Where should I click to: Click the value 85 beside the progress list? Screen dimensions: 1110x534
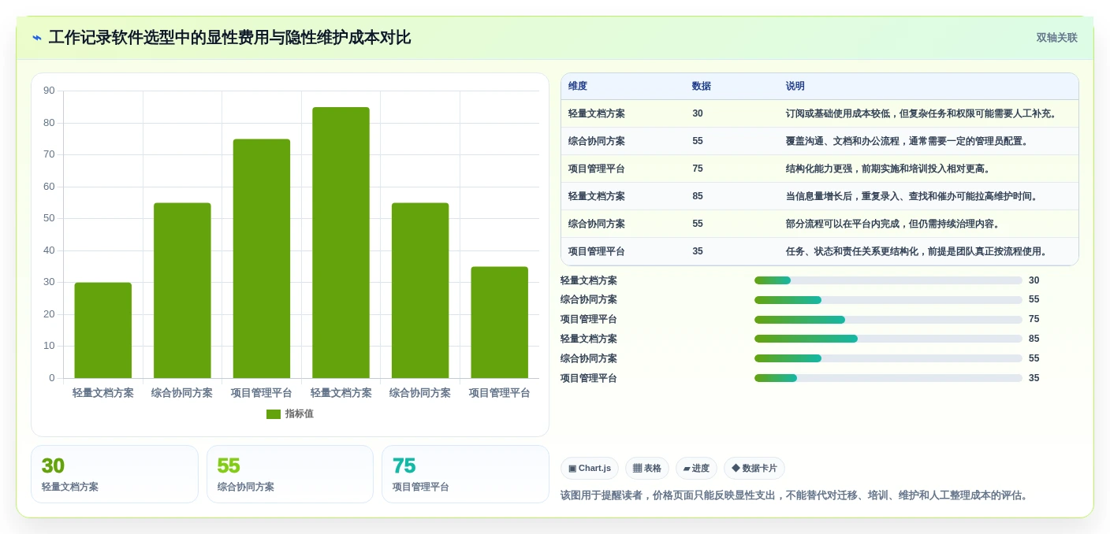[1034, 339]
